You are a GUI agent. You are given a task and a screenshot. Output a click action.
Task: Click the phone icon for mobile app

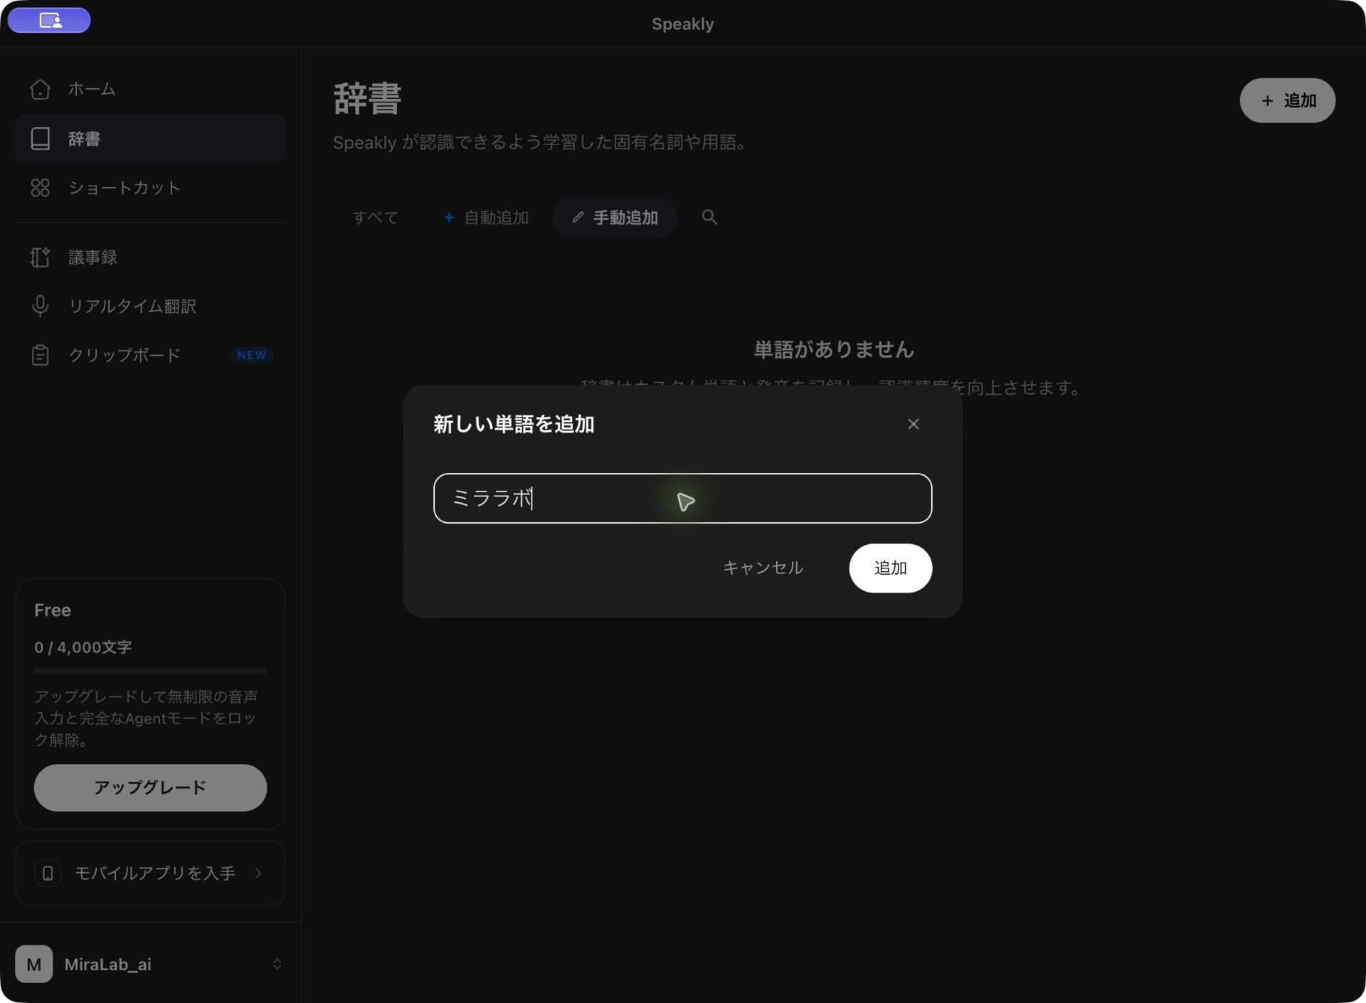coord(48,873)
